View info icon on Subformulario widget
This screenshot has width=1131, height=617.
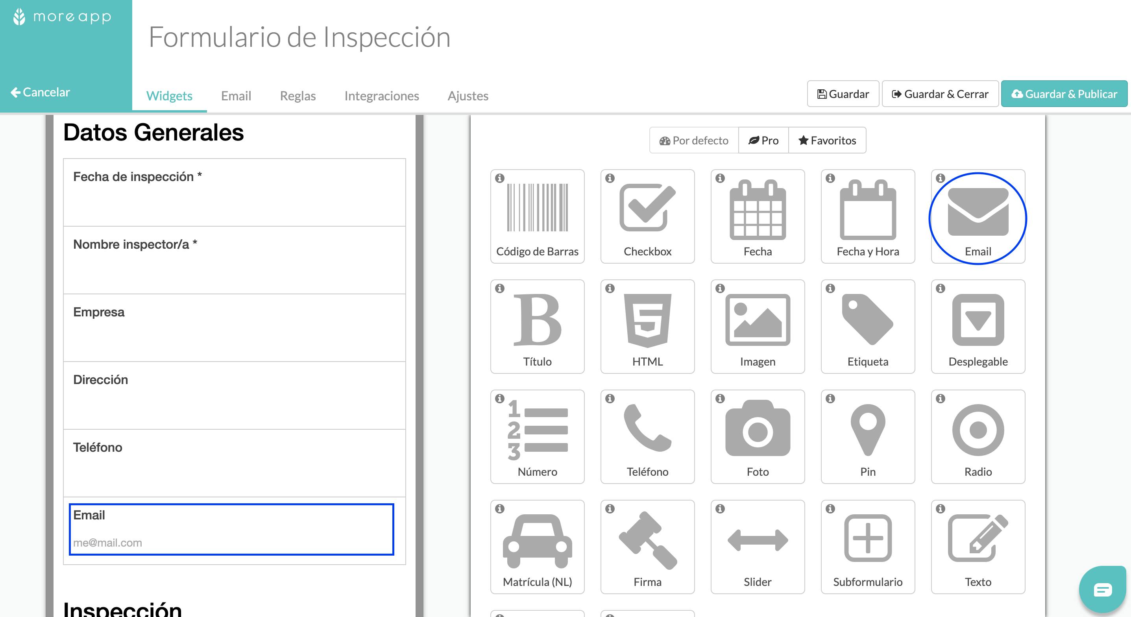point(830,509)
